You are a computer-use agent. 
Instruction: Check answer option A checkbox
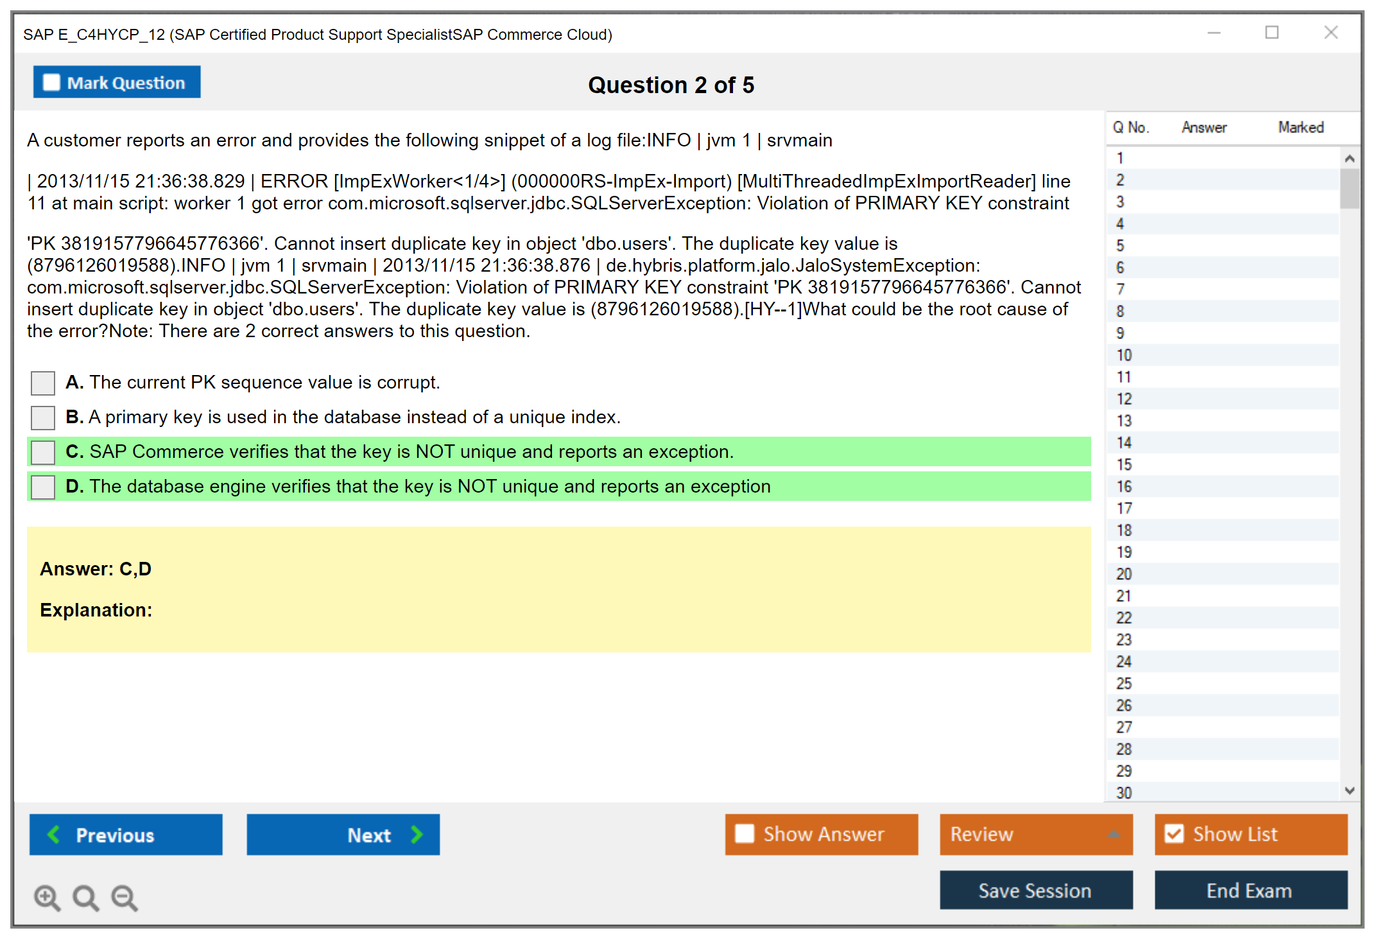click(x=43, y=383)
